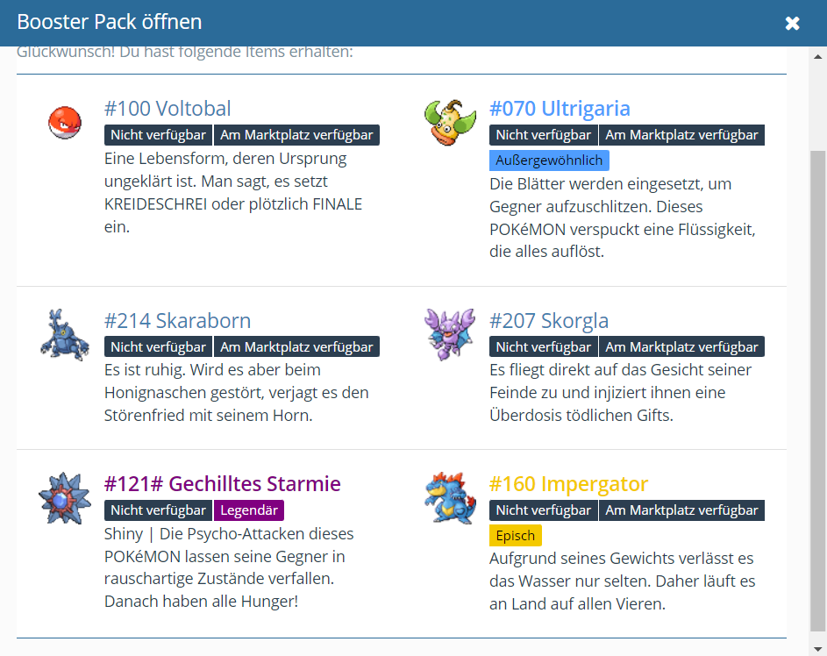Viewport: 827px width, 656px height.
Task: Open the #121# Gechilltes Starmie link
Action: click(x=223, y=484)
